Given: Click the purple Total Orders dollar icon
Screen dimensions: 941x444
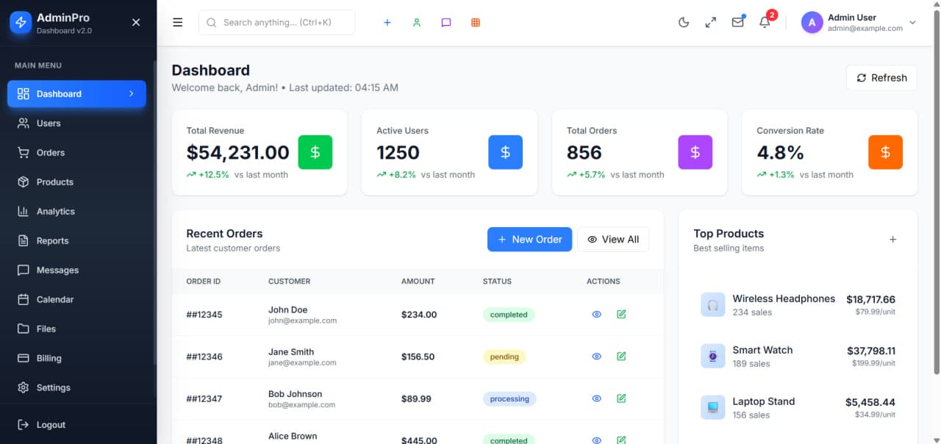Looking at the screenshot, I should (x=695, y=152).
